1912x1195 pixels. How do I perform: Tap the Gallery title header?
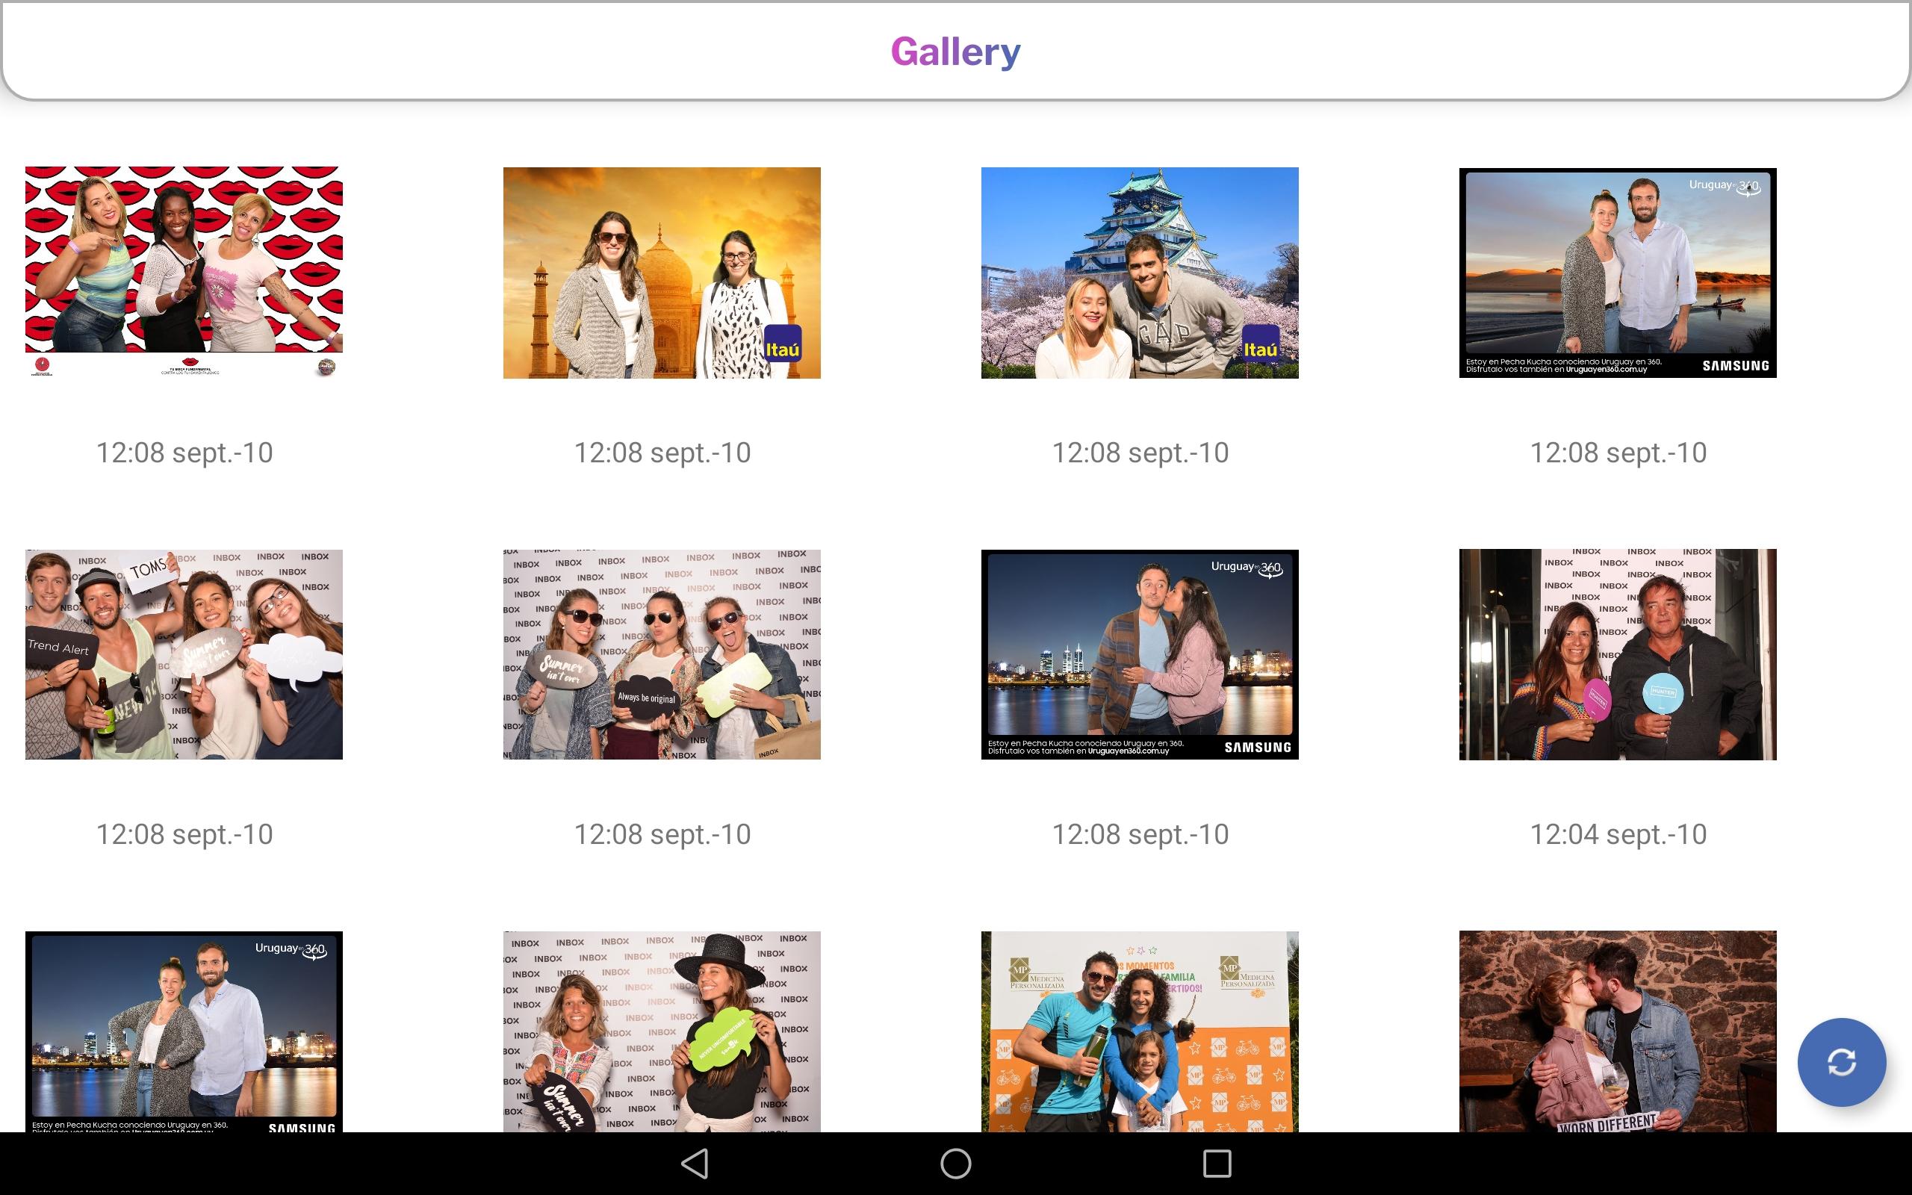pyautogui.click(x=956, y=51)
